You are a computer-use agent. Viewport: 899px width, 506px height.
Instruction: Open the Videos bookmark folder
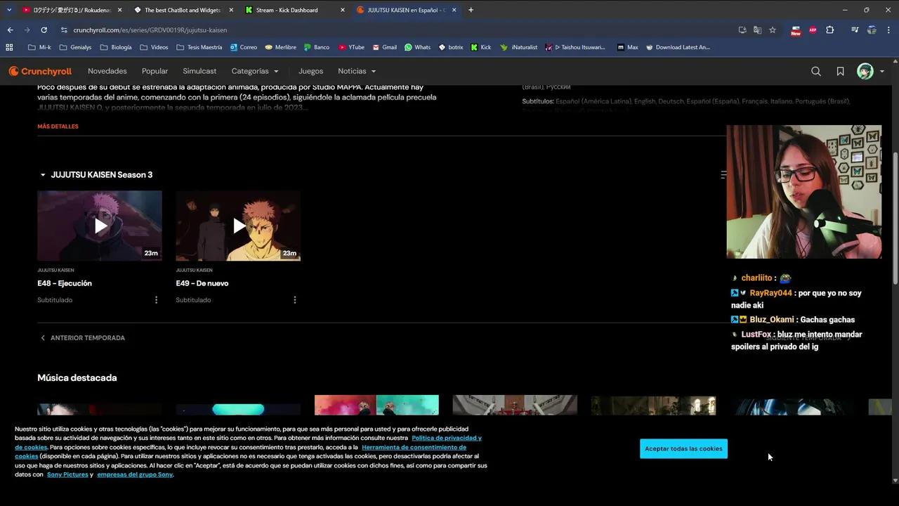[x=154, y=47]
